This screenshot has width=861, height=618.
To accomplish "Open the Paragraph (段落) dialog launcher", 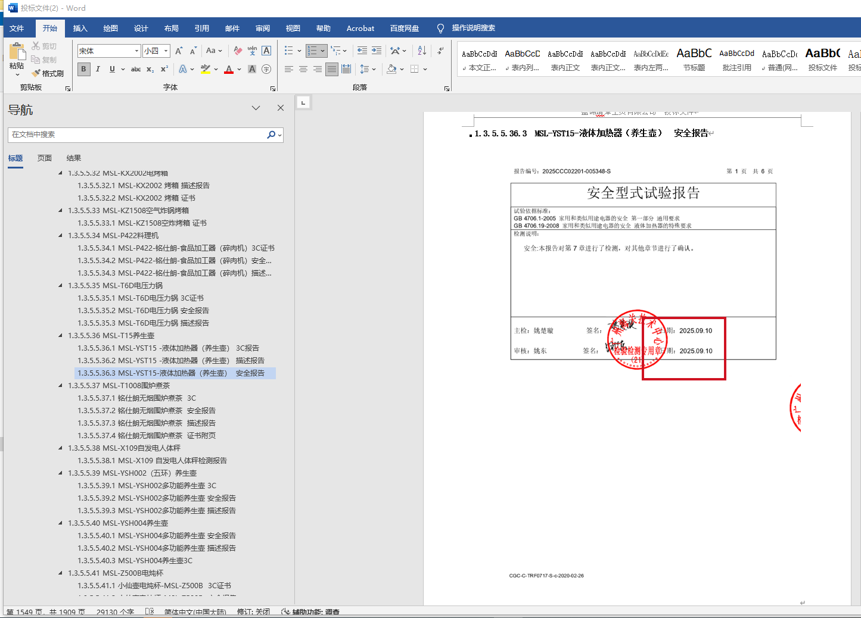I will point(447,88).
